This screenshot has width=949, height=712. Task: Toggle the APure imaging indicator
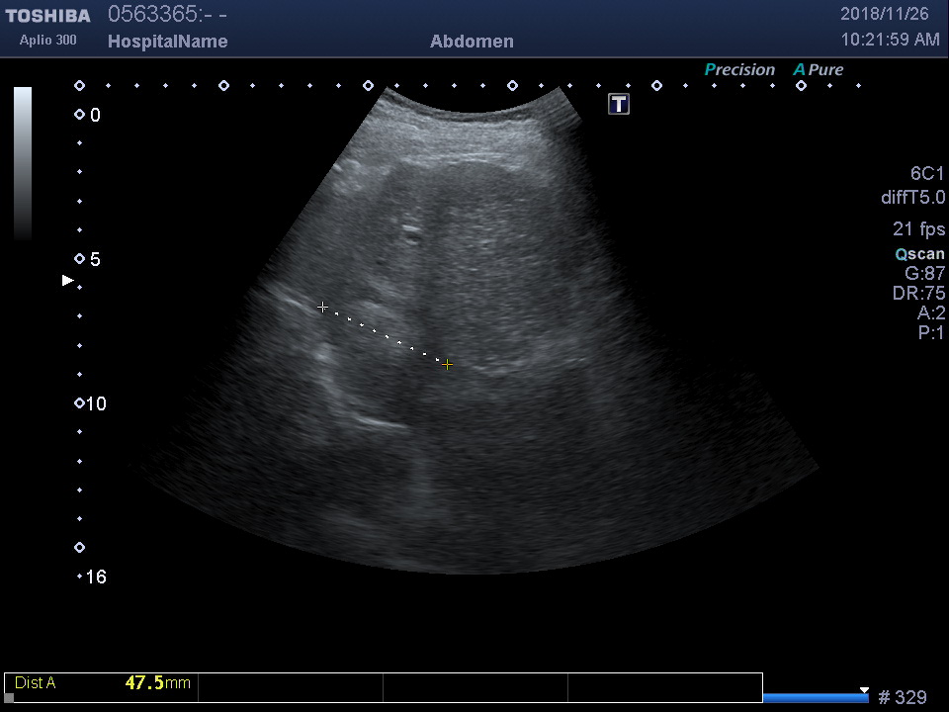point(819,70)
